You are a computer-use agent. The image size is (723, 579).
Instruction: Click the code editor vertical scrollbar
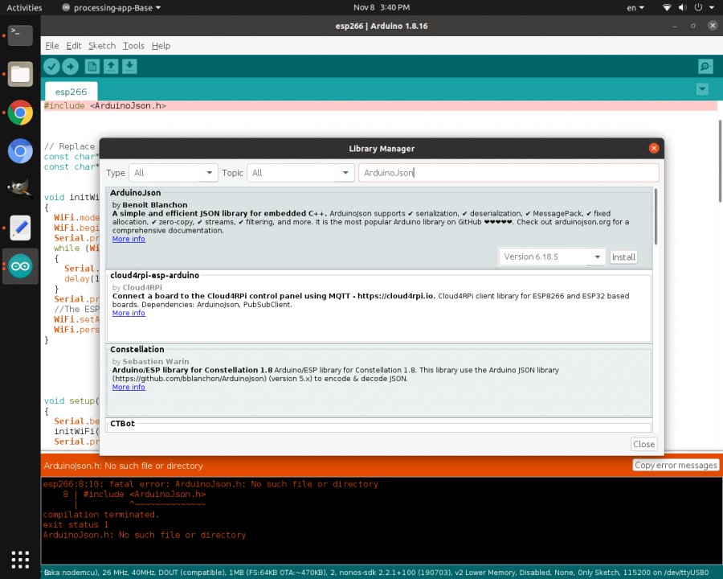[720, 161]
